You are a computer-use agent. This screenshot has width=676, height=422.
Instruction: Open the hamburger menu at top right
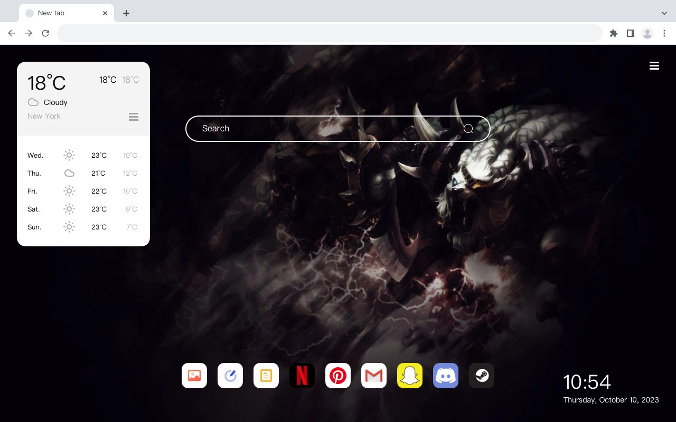(x=654, y=66)
